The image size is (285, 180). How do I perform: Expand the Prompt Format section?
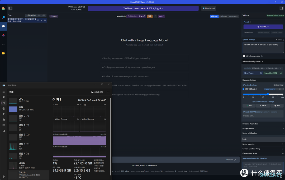[263, 128]
